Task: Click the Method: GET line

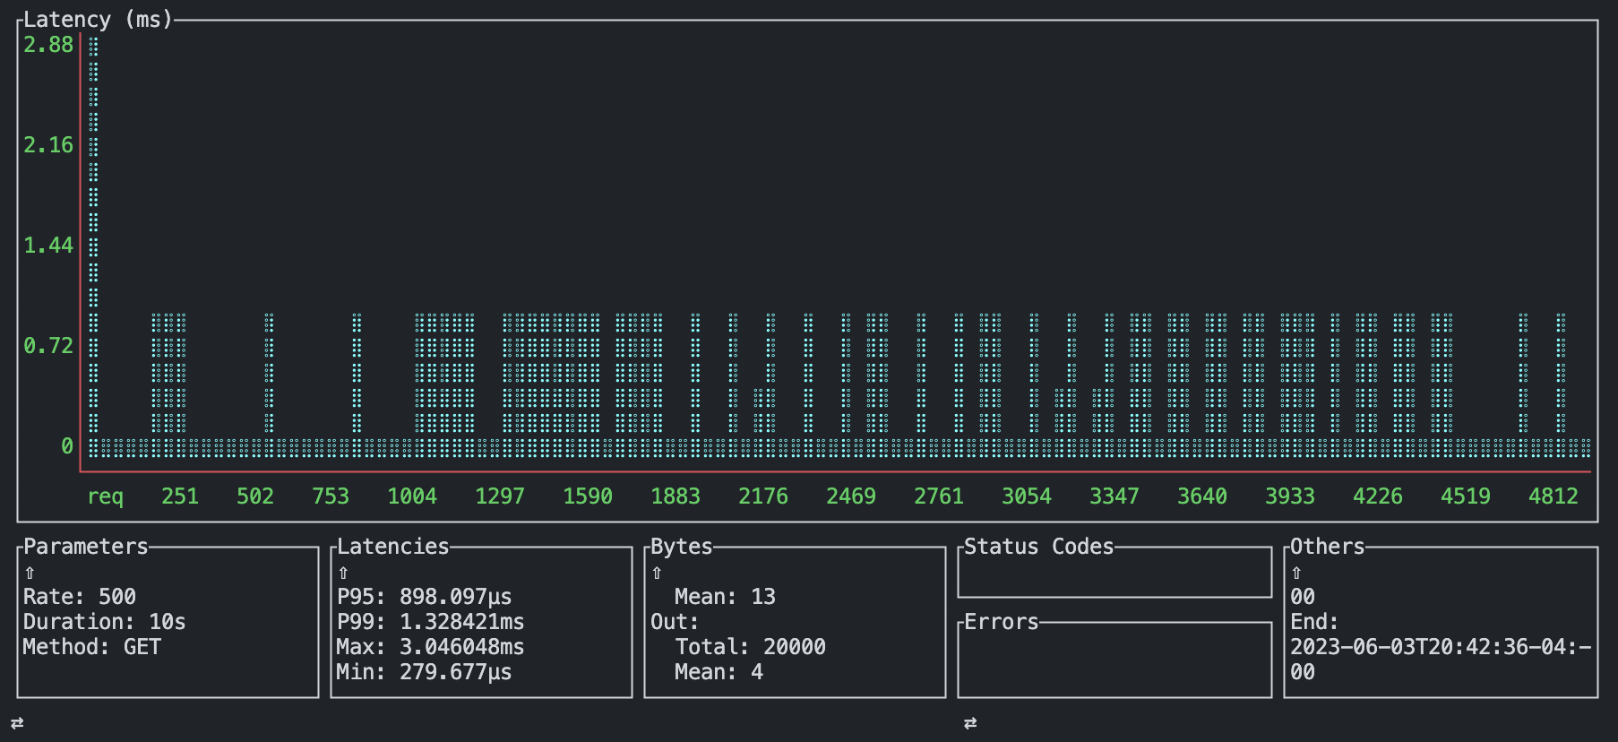Action: click(92, 647)
